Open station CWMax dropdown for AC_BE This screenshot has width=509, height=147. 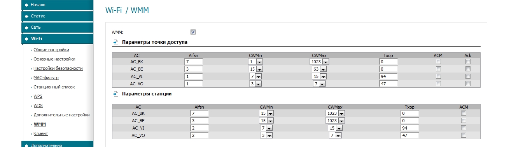coord(336,121)
